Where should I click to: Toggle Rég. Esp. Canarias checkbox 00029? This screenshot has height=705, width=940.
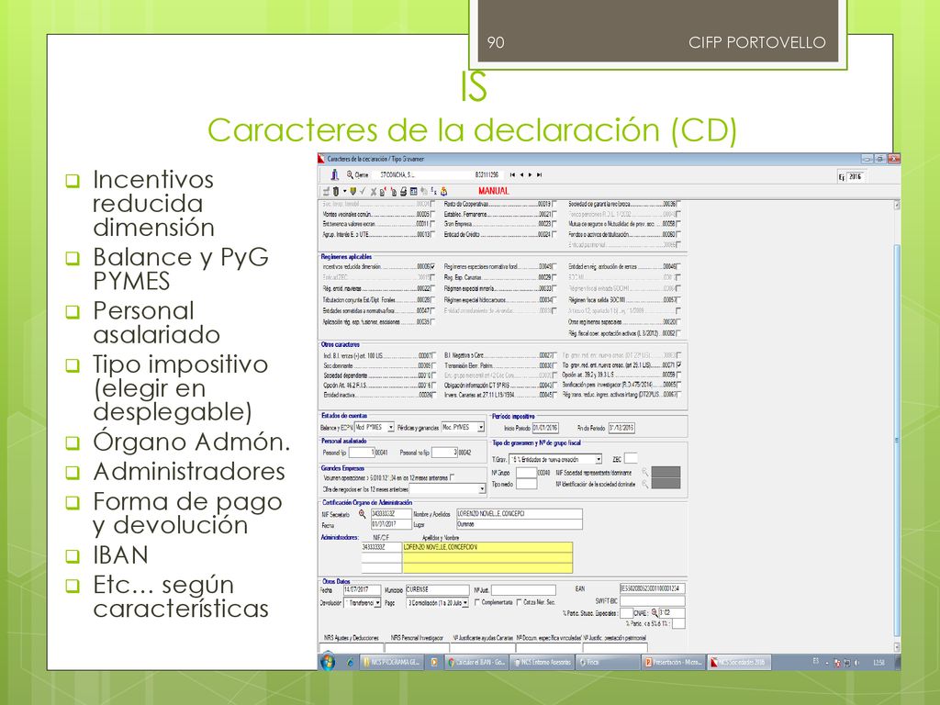tap(554, 277)
